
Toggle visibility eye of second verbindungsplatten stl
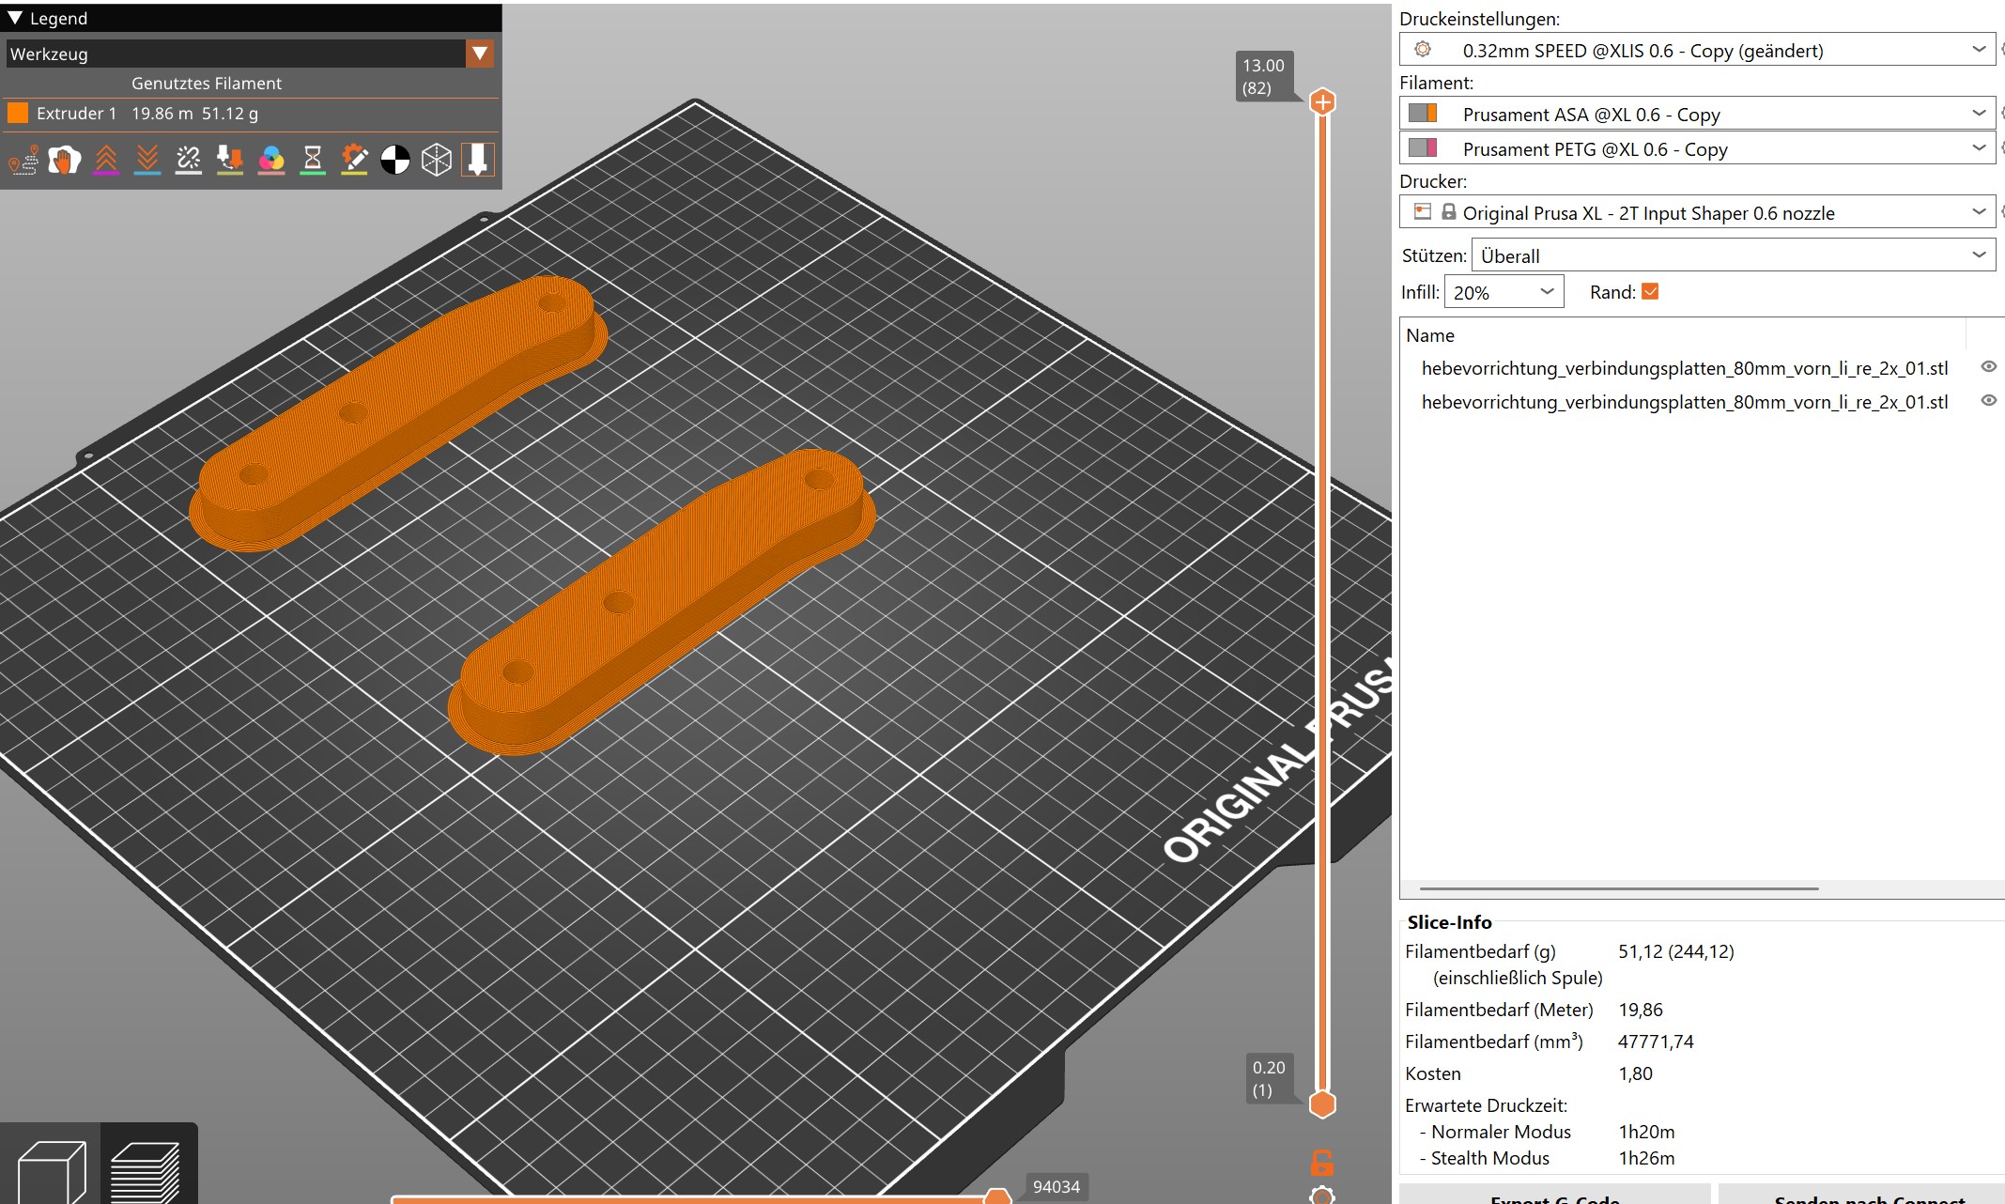pyautogui.click(x=1988, y=401)
